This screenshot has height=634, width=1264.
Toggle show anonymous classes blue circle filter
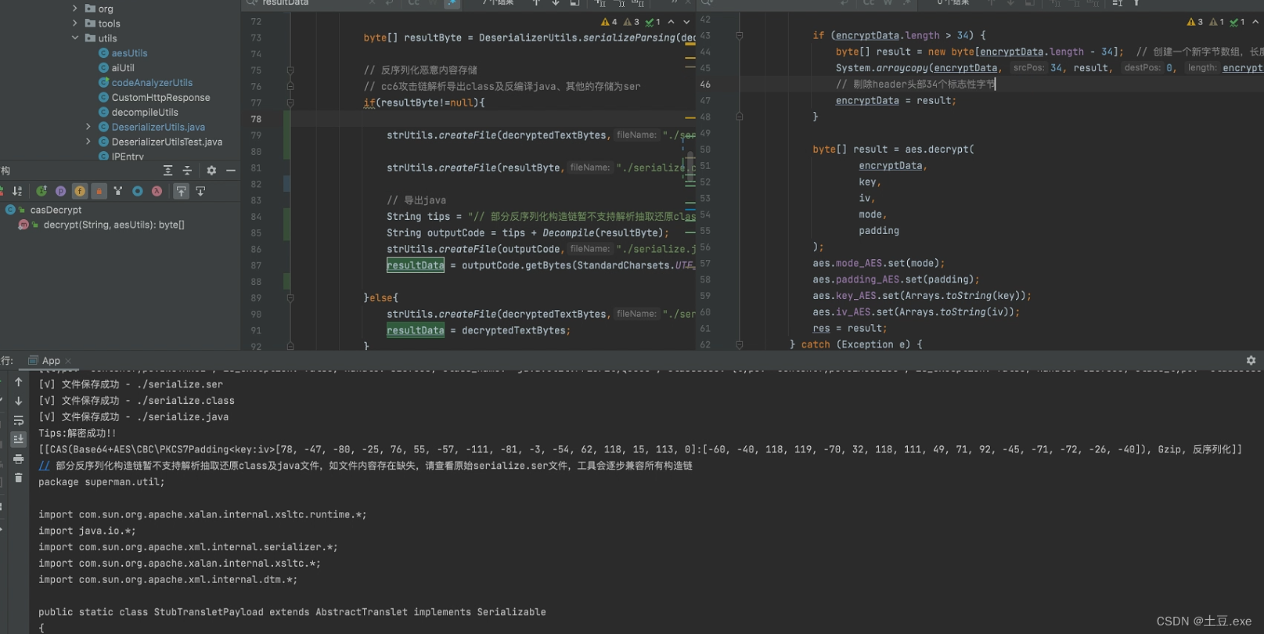(138, 191)
